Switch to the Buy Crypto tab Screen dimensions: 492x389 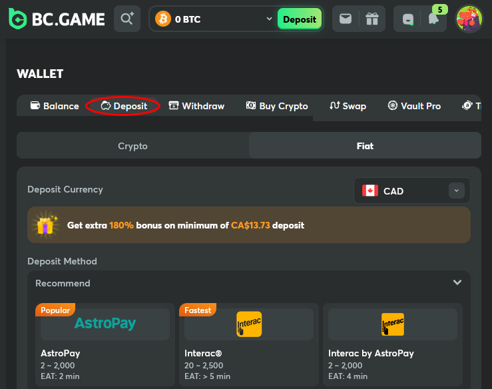pyautogui.click(x=277, y=106)
